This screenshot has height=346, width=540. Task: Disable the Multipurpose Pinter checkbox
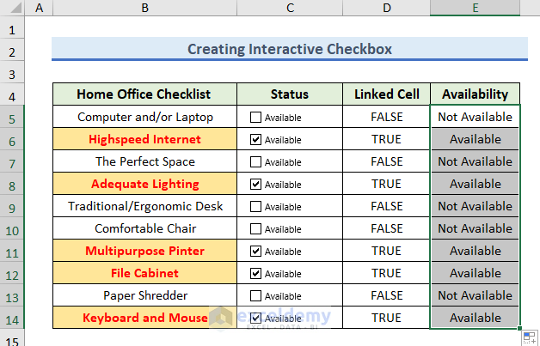click(x=256, y=252)
